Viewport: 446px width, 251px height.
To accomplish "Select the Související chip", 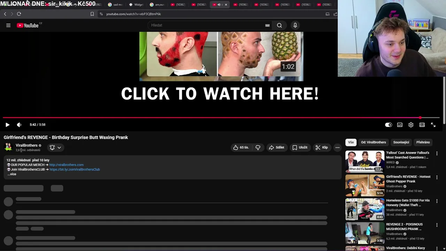I will [x=401, y=142].
